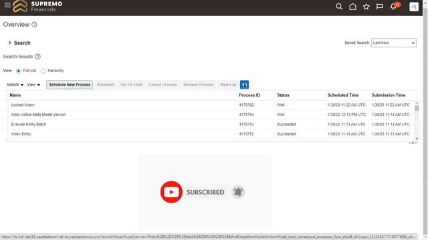Click the Release Process button

click(x=198, y=85)
